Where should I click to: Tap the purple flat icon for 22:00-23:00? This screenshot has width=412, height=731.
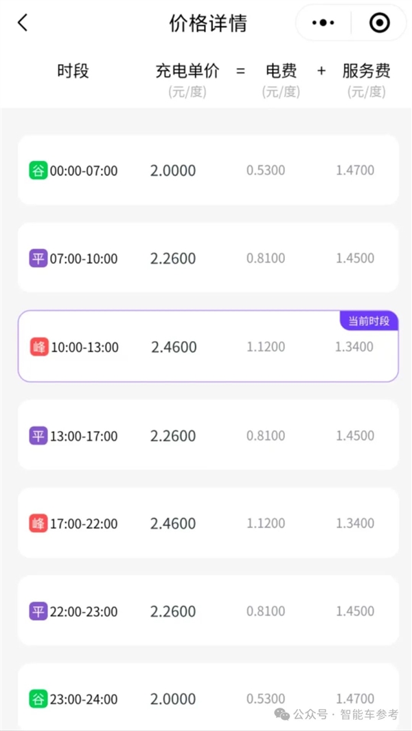click(x=38, y=611)
